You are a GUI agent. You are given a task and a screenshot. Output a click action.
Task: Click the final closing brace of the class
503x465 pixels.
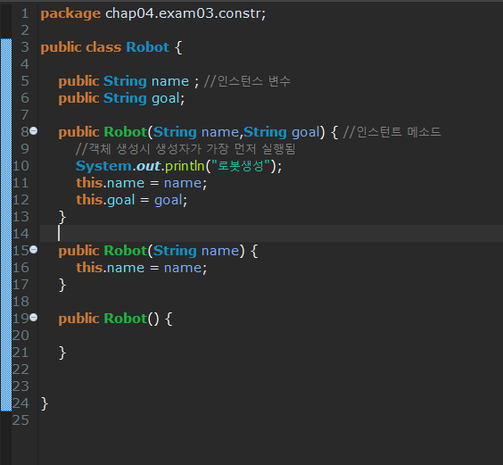(45, 403)
